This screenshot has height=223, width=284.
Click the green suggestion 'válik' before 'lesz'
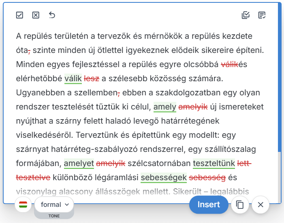(73, 78)
